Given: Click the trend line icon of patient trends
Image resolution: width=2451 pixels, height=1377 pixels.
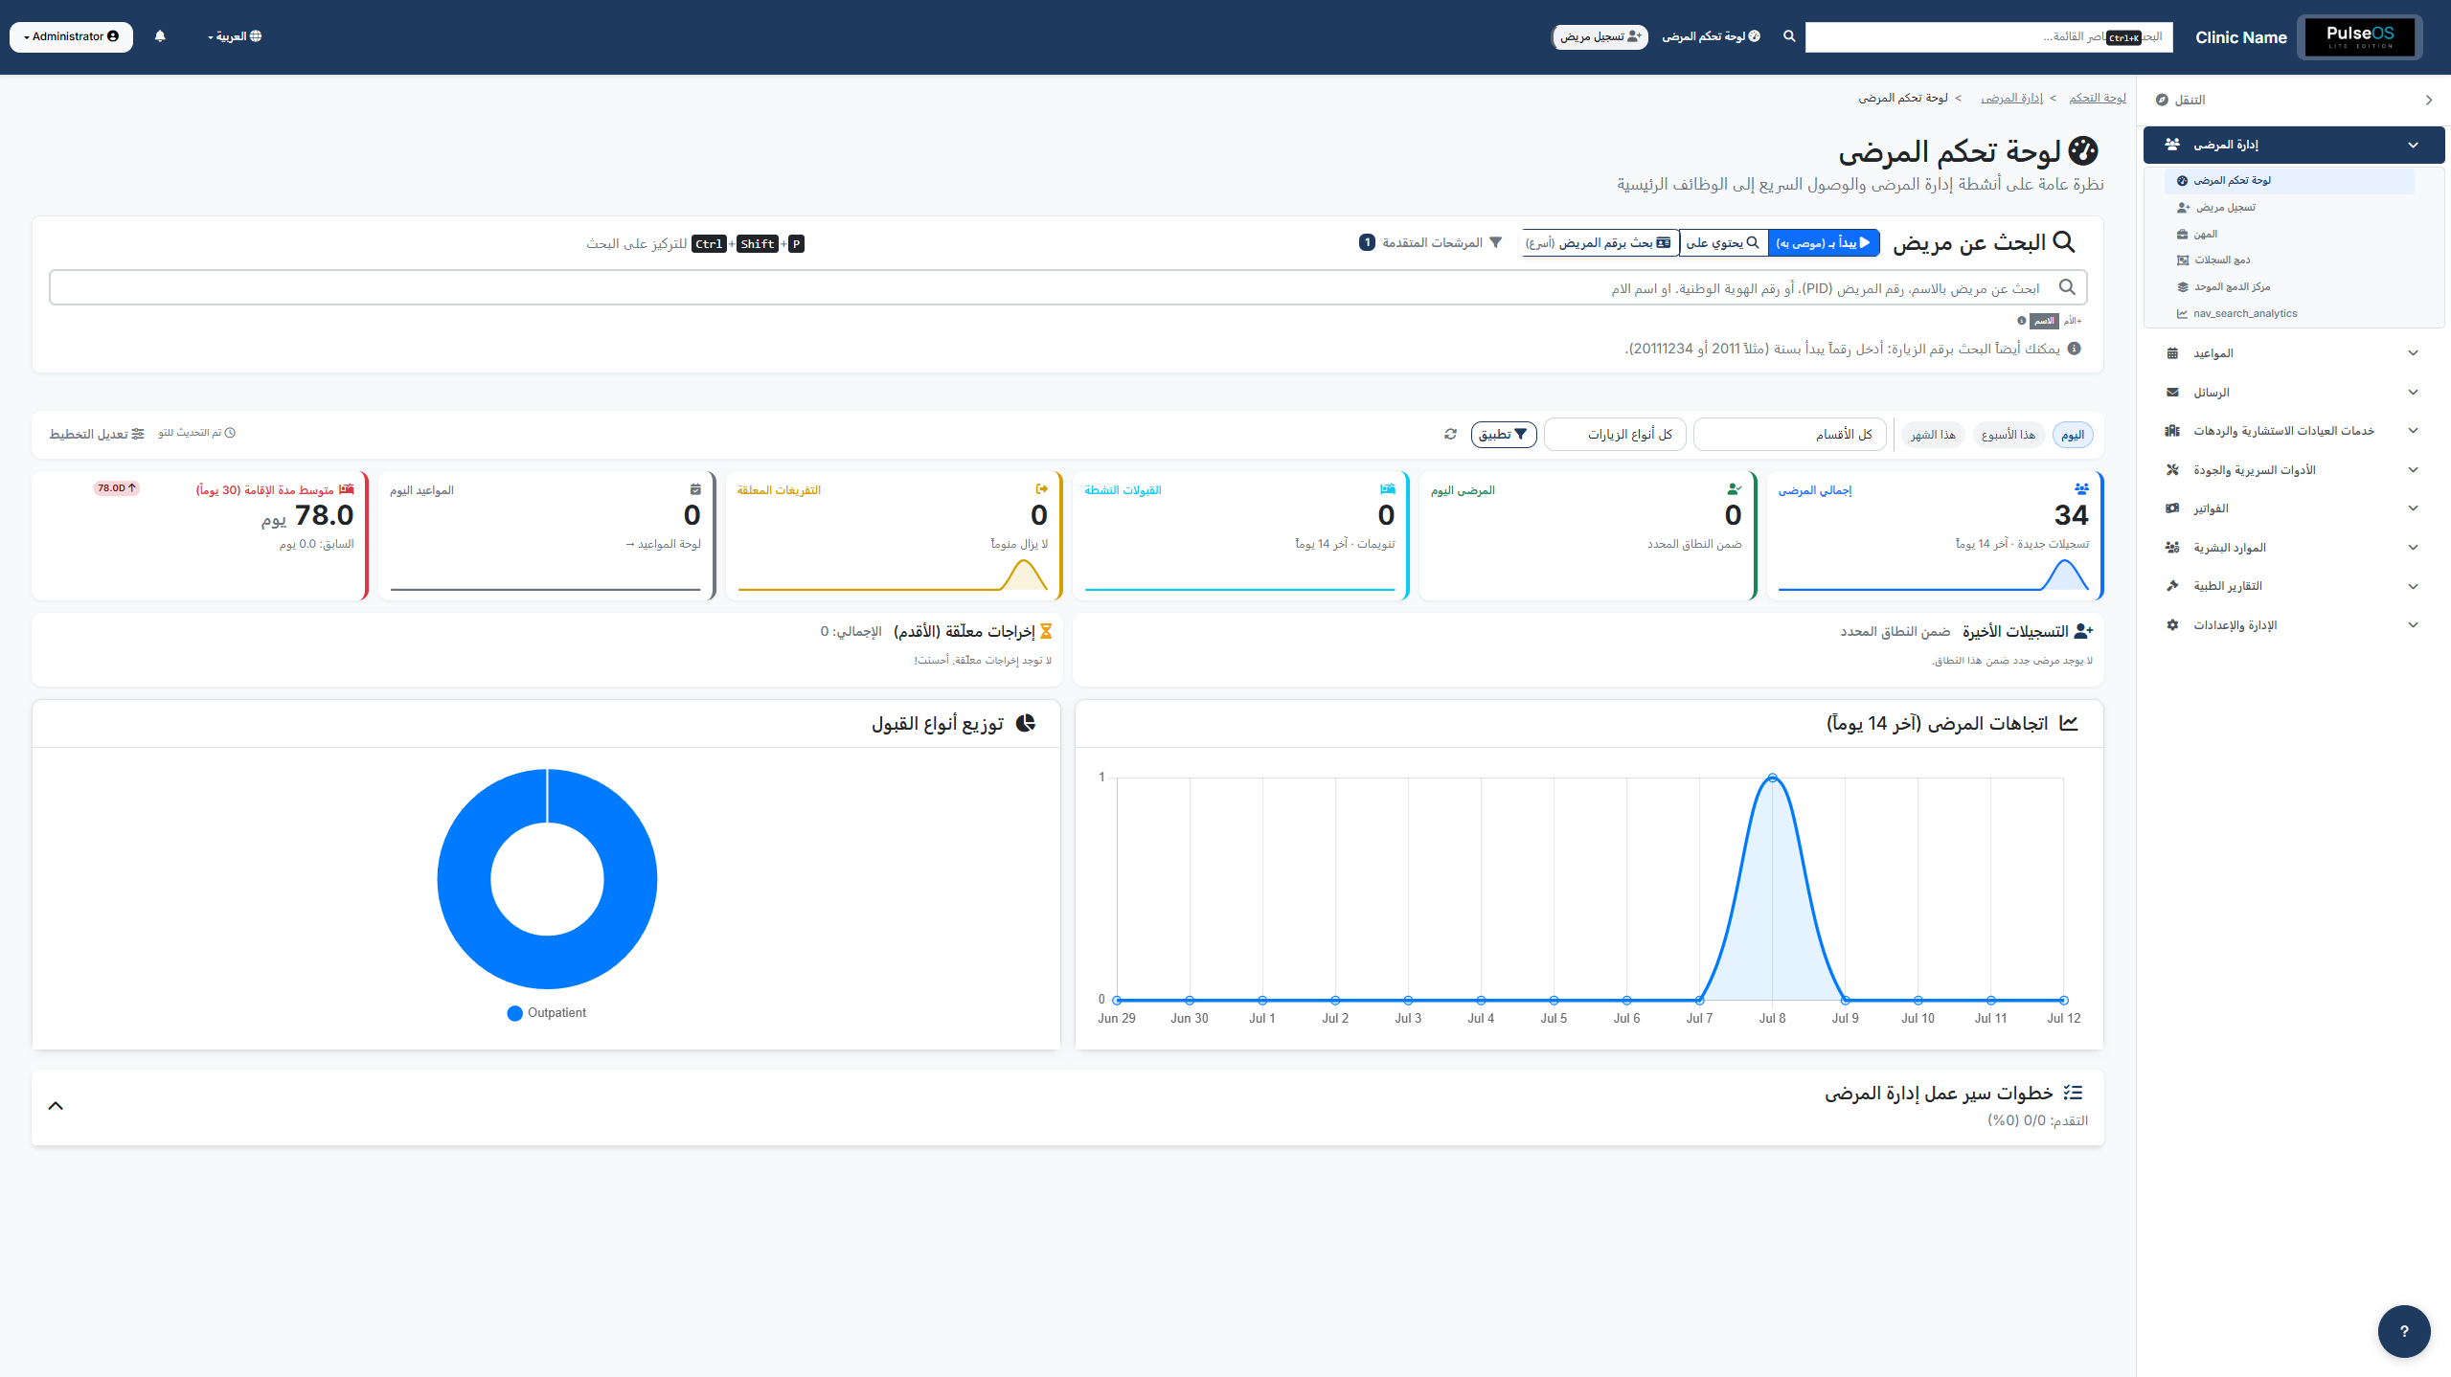Looking at the screenshot, I should [x=2068, y=723].
